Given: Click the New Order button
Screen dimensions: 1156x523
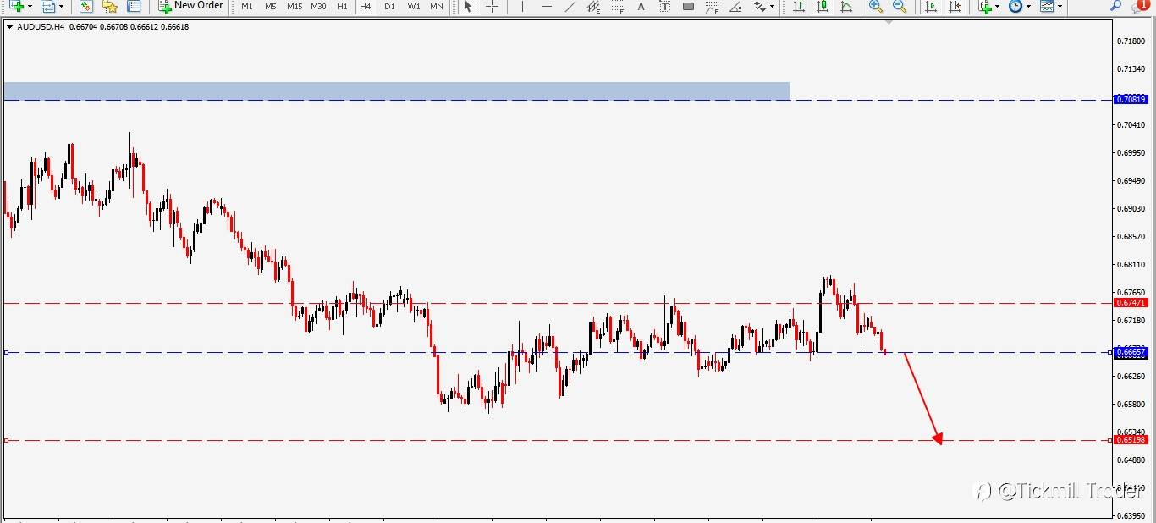Looking at the screenshot, I should pos(190,6).
